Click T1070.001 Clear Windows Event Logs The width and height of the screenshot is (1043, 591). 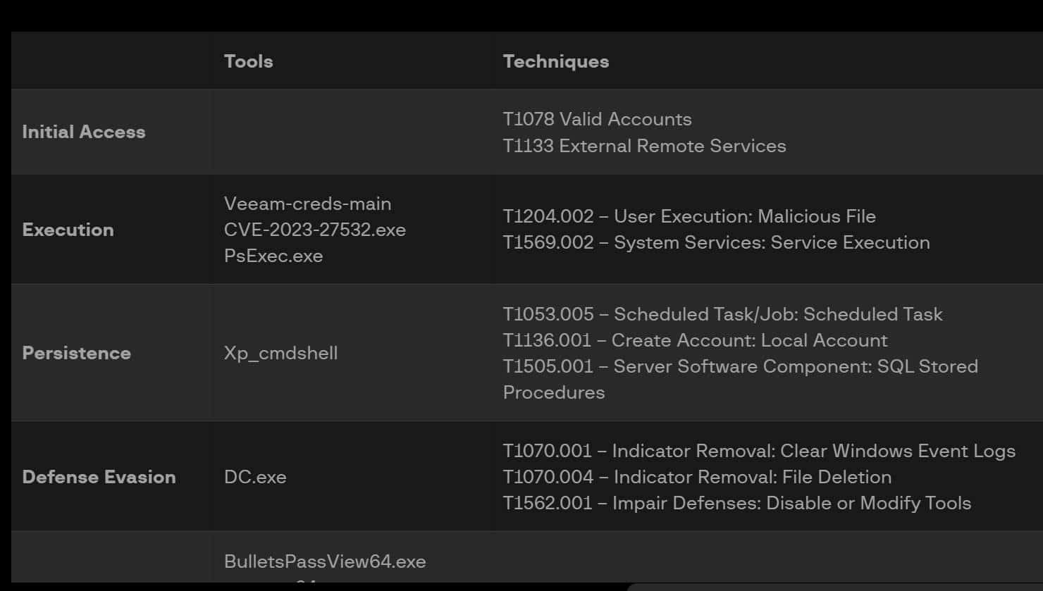tap(759, 451)
